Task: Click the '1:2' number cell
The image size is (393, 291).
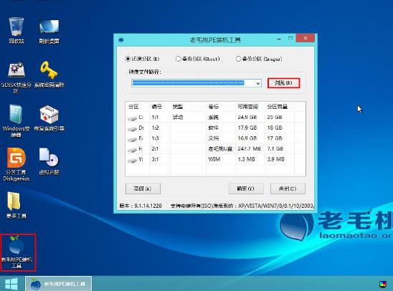Action: click(155, 128)
